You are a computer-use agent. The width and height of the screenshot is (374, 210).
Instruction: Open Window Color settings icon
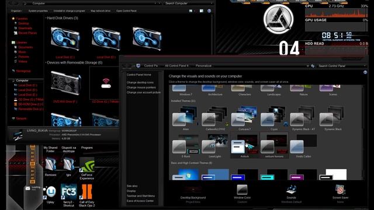coord(242,190)
